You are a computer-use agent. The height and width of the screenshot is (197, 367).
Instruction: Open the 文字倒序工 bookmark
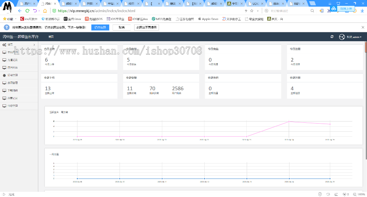click(x=232, y=19)
